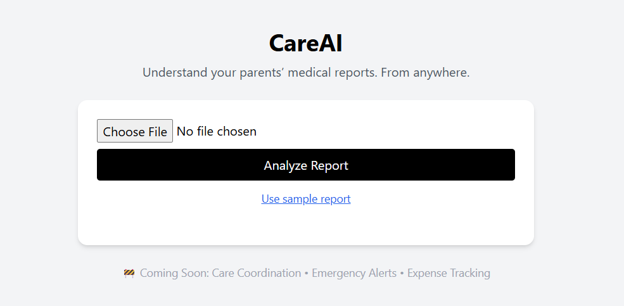The image size is (624, 306).
Task: Click the bullet between Care Coordination and Emergency Alerts
Action: point(307,274)
